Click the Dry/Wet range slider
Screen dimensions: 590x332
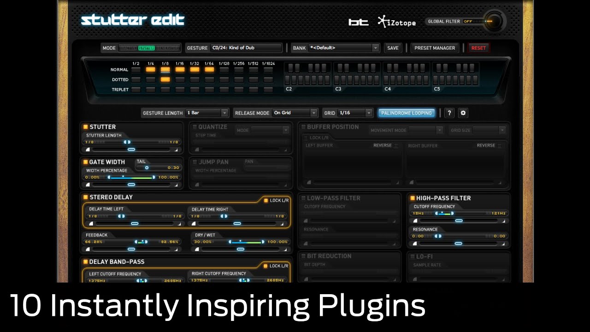pyautogui.click(x=240, y=242)
